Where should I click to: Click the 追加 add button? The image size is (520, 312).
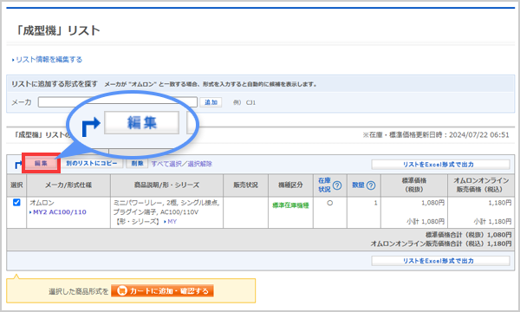point(211,102)
